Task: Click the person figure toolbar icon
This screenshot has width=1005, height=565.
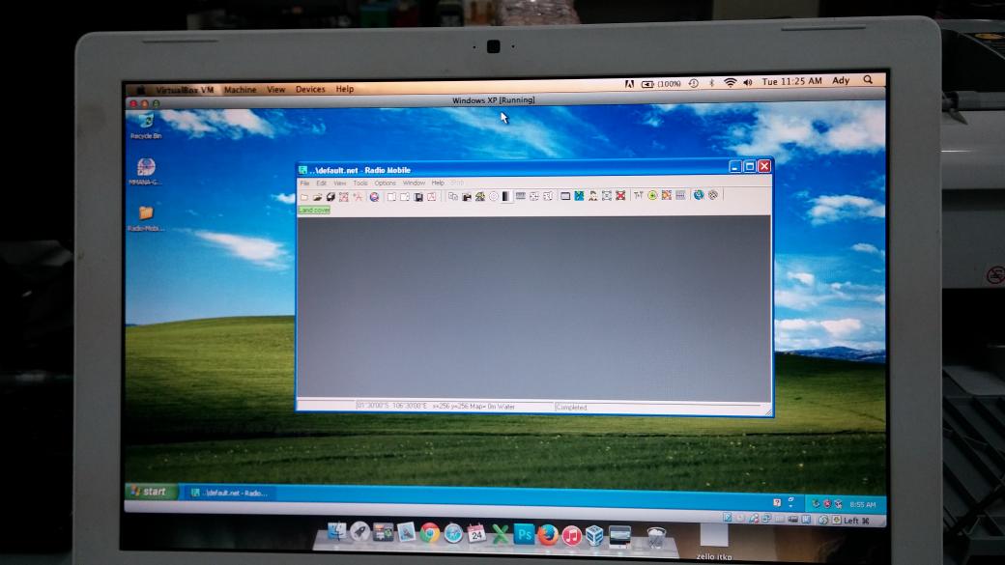Action: 593,195
